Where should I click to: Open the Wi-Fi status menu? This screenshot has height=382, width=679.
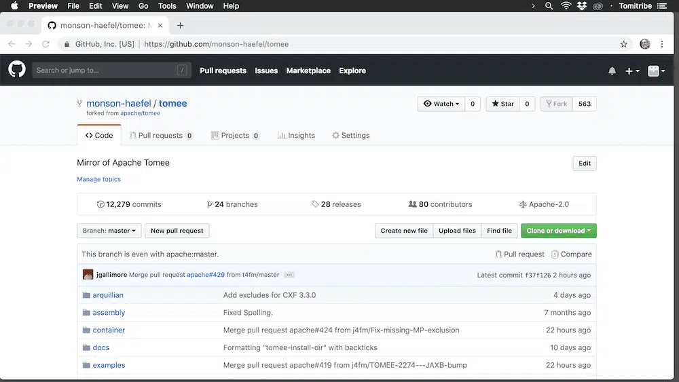pos(566,6)
